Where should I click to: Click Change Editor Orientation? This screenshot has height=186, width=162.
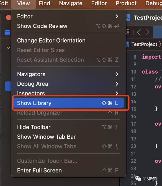(x=51, y=41)
